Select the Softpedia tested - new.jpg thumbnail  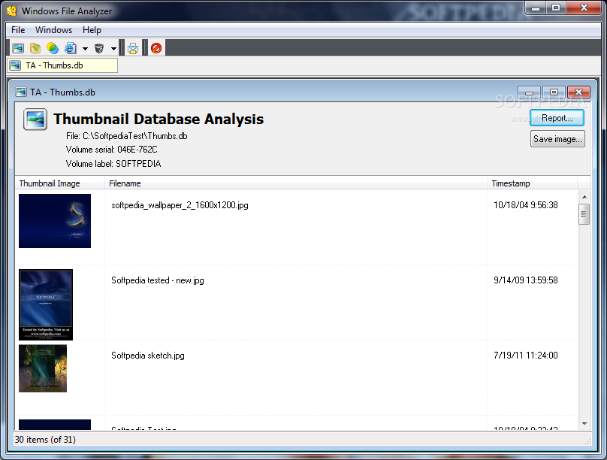(x=46, y=304)
